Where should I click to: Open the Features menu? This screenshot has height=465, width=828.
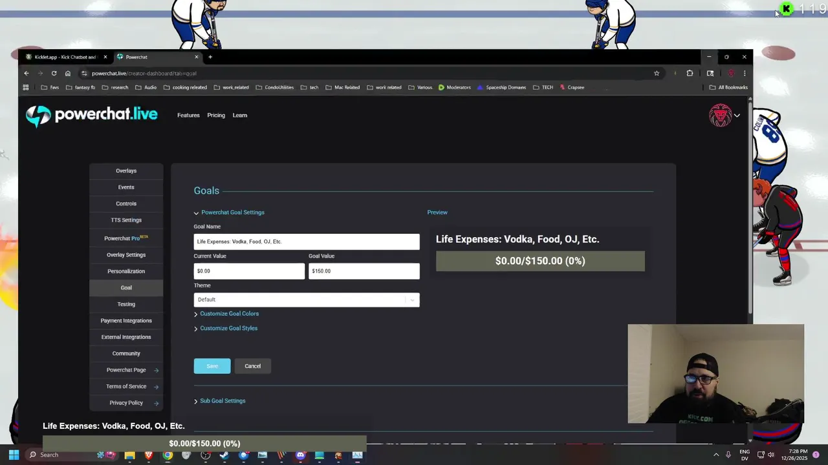click(x=188, y=116)
